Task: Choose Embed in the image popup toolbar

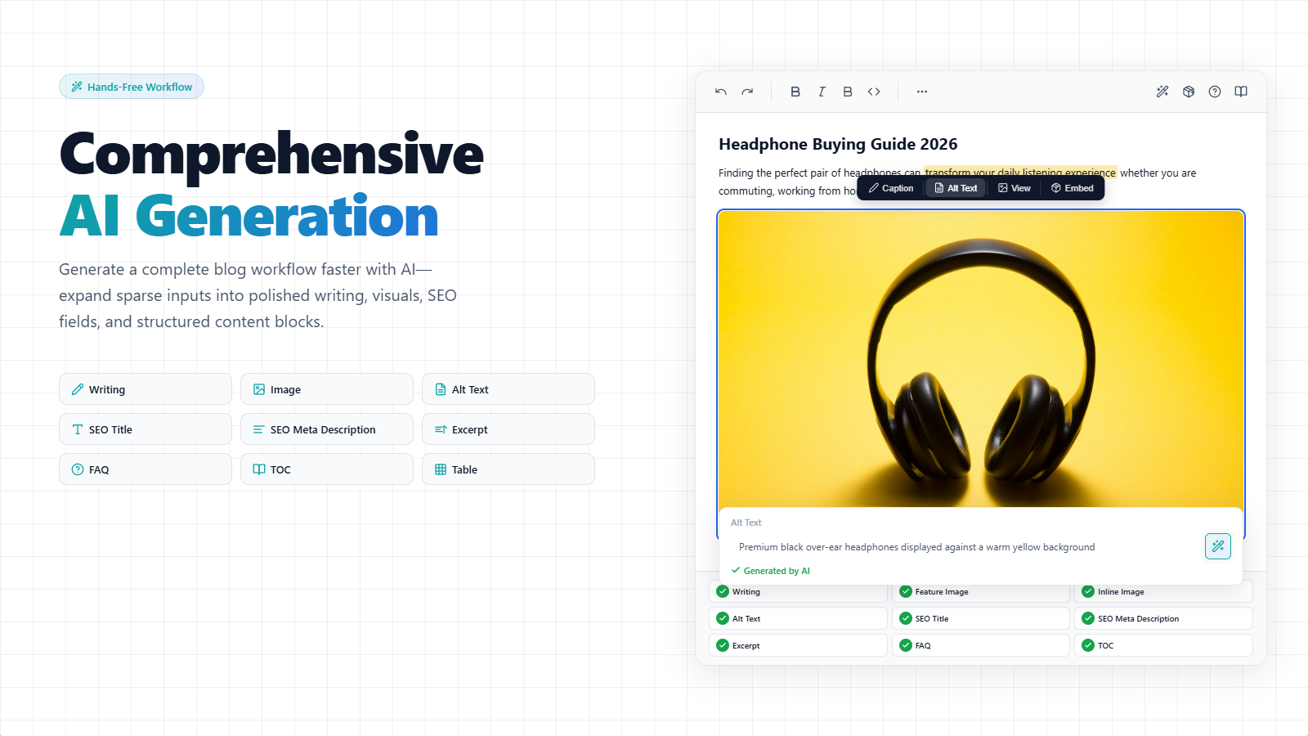Action: click(1072, 188)
